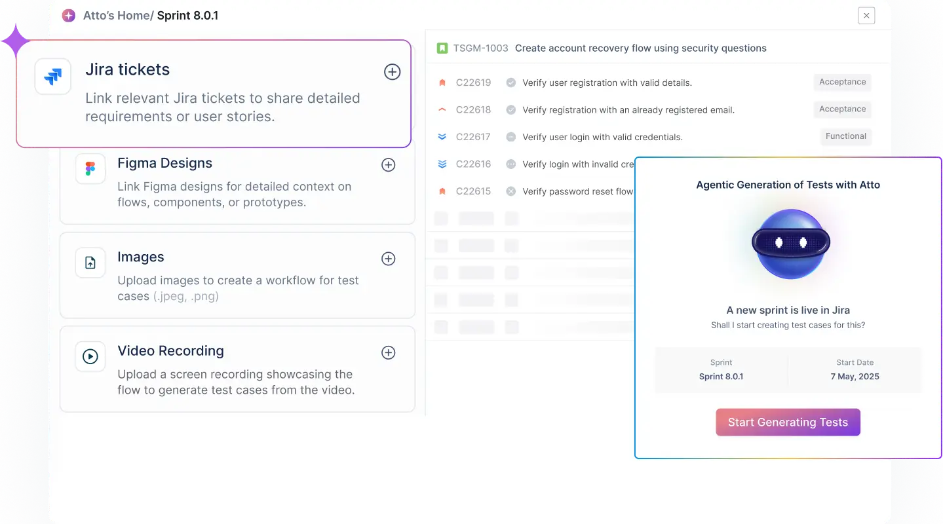Image resolution: width=943 pixels, height=524 pixels.
Task: Click the Video Recording icon
Action: pyautogui.click(x=90, y=356)
